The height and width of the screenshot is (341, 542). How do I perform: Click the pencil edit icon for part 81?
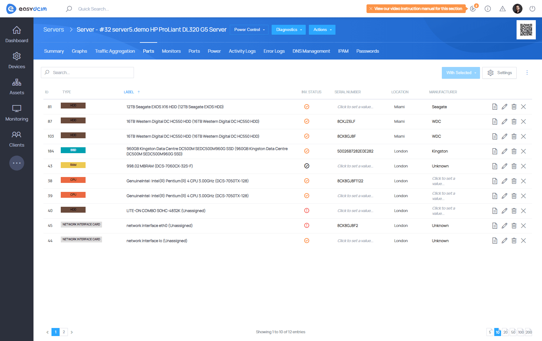(504, 107)
